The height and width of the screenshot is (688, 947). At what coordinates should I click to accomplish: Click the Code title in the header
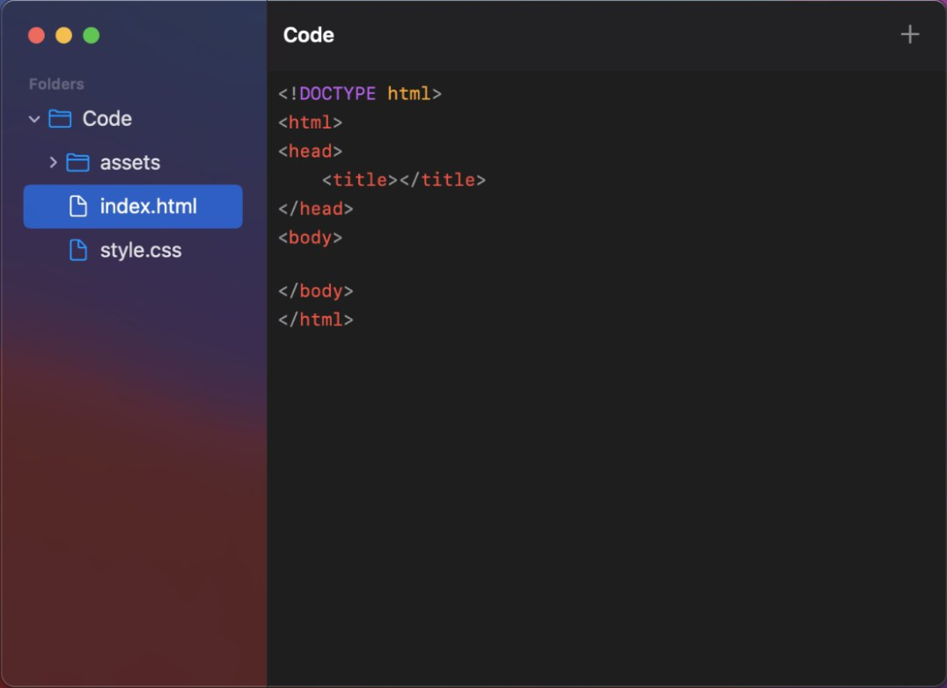pos(307,35)
